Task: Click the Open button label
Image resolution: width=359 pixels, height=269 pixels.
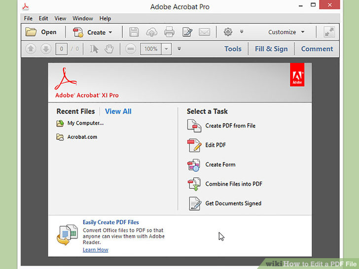Action: click(48, 32)
